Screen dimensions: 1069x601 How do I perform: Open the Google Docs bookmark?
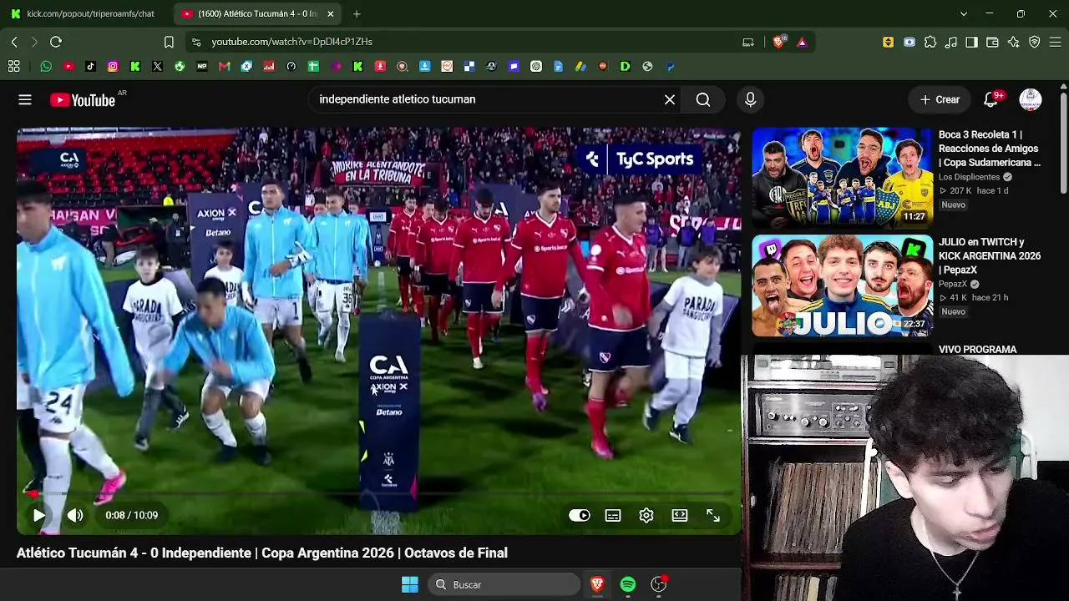tap(558, 67)
